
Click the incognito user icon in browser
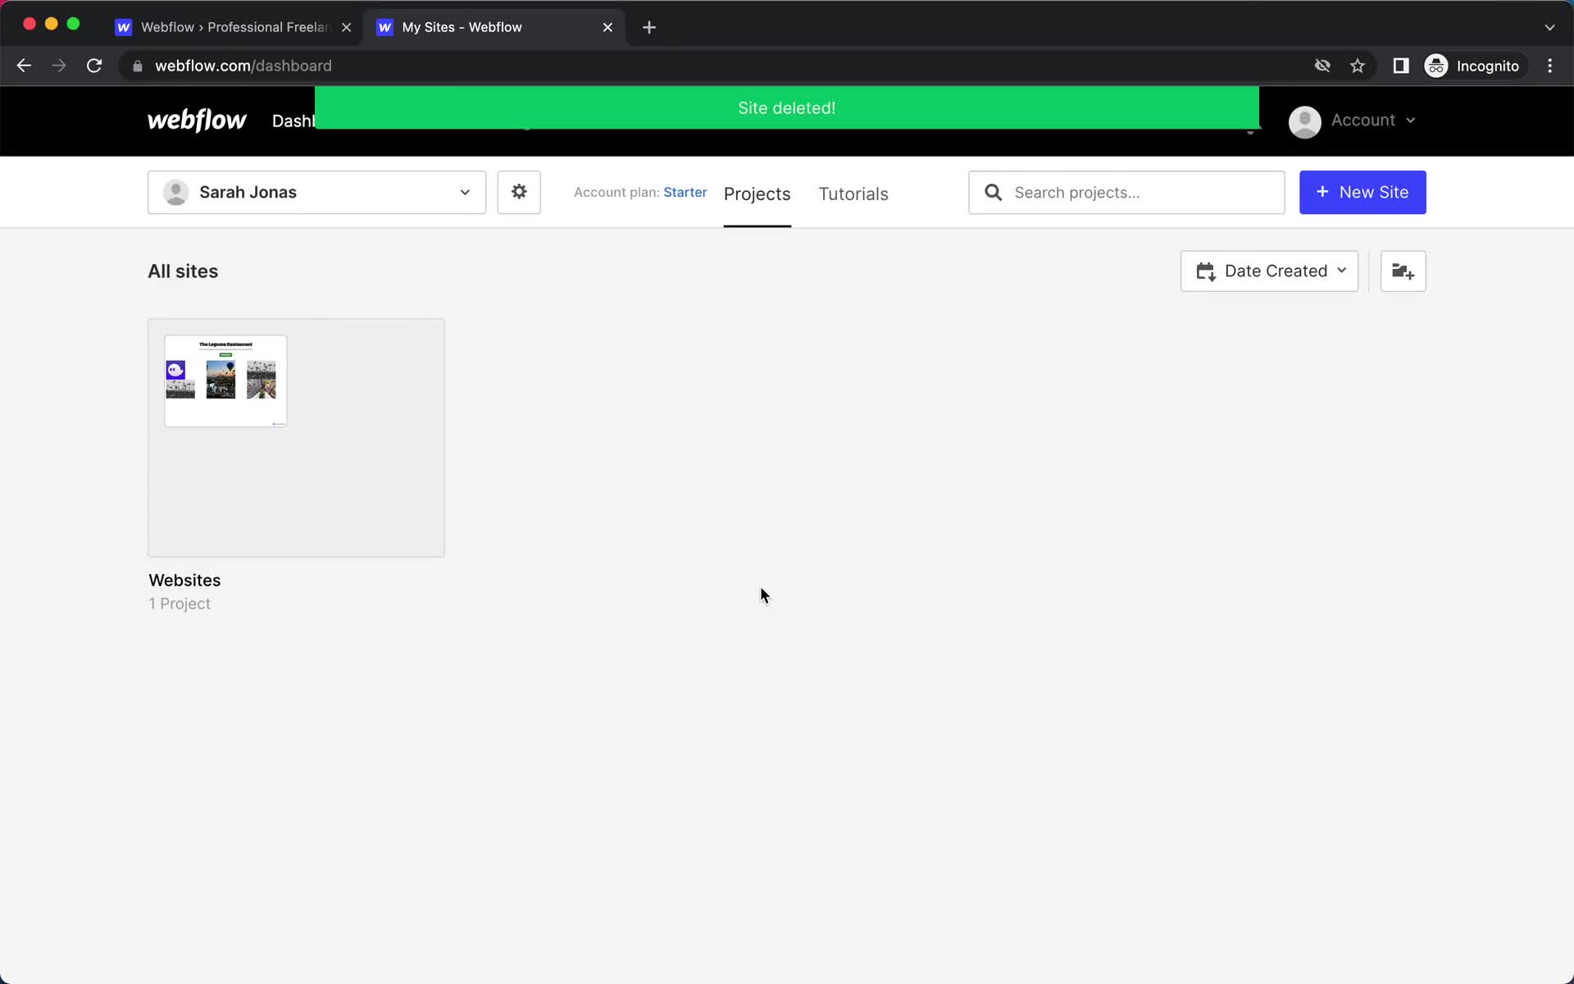click(x=1437, y=66)
